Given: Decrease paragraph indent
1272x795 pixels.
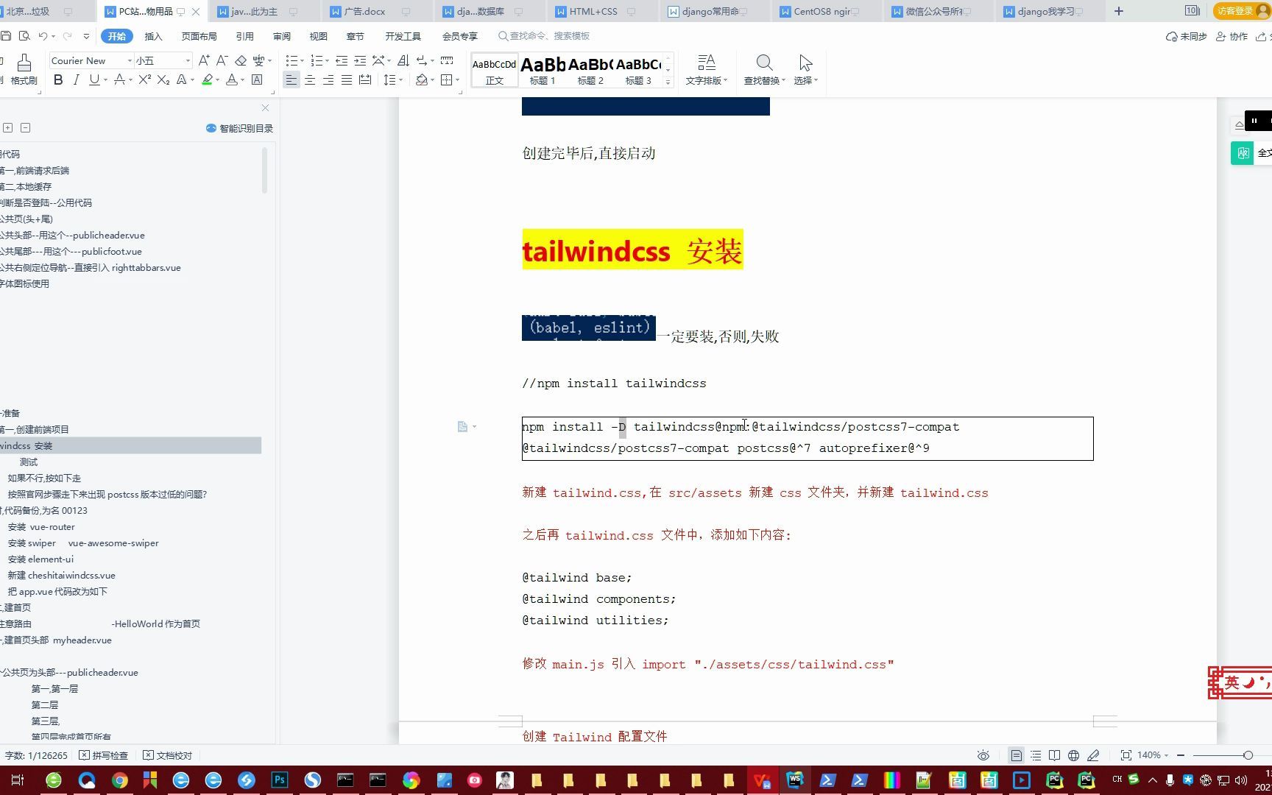Looking at the screenshot, I should click(x=342, y=60).
